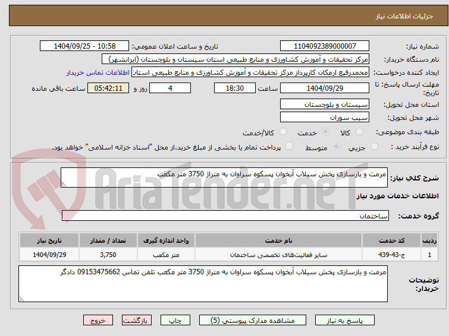The height and width of the screenshot is (336, 449).
Task: Click the شرح کلی نیاز text area
Action: pyautogui.click(x=224, y=177)
